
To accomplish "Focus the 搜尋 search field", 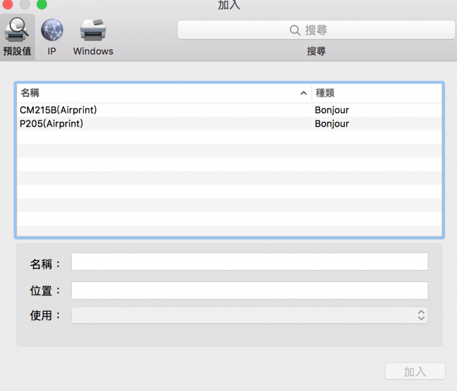I will click(x=316, y=30).
